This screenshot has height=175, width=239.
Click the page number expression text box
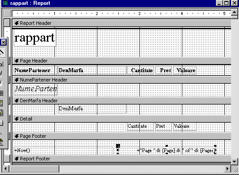[167, 151]
